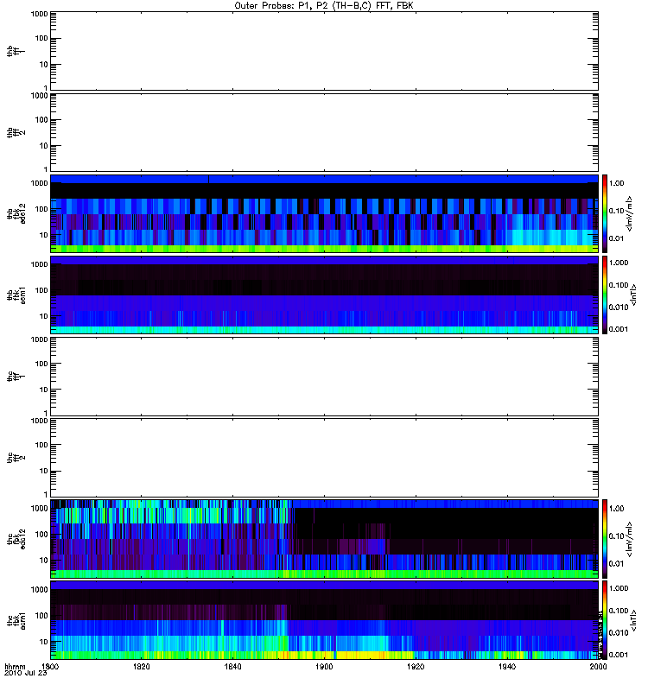The width and height of the screenshot is (648, 691).
Task: Click the "1000" tick of the thc fbk edc12 panel
Action: [39, 508]
